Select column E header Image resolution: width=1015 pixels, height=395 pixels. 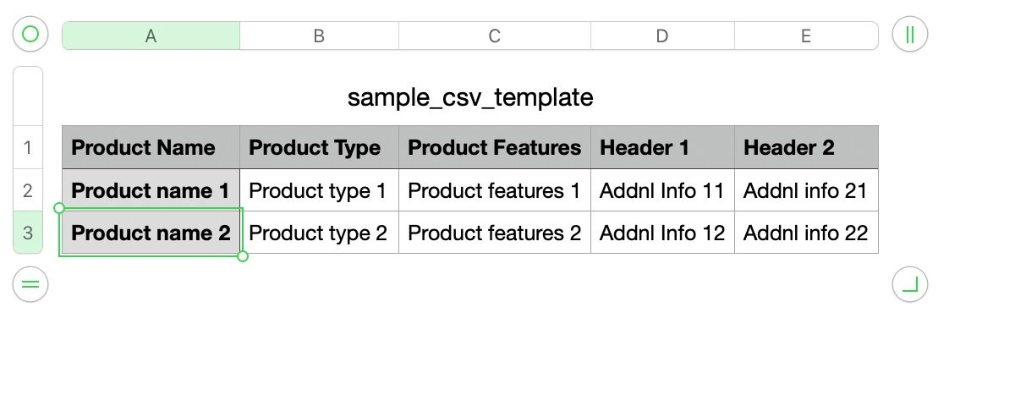click(x=805, y=36)
